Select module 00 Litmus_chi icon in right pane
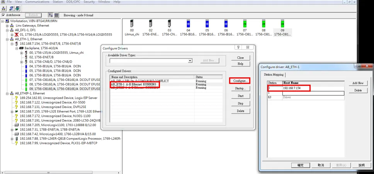 (x=132, y=23)
